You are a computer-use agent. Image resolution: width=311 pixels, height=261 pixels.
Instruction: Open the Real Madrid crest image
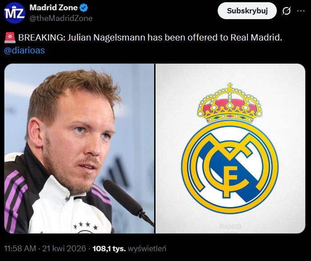[x=230, y=148]
